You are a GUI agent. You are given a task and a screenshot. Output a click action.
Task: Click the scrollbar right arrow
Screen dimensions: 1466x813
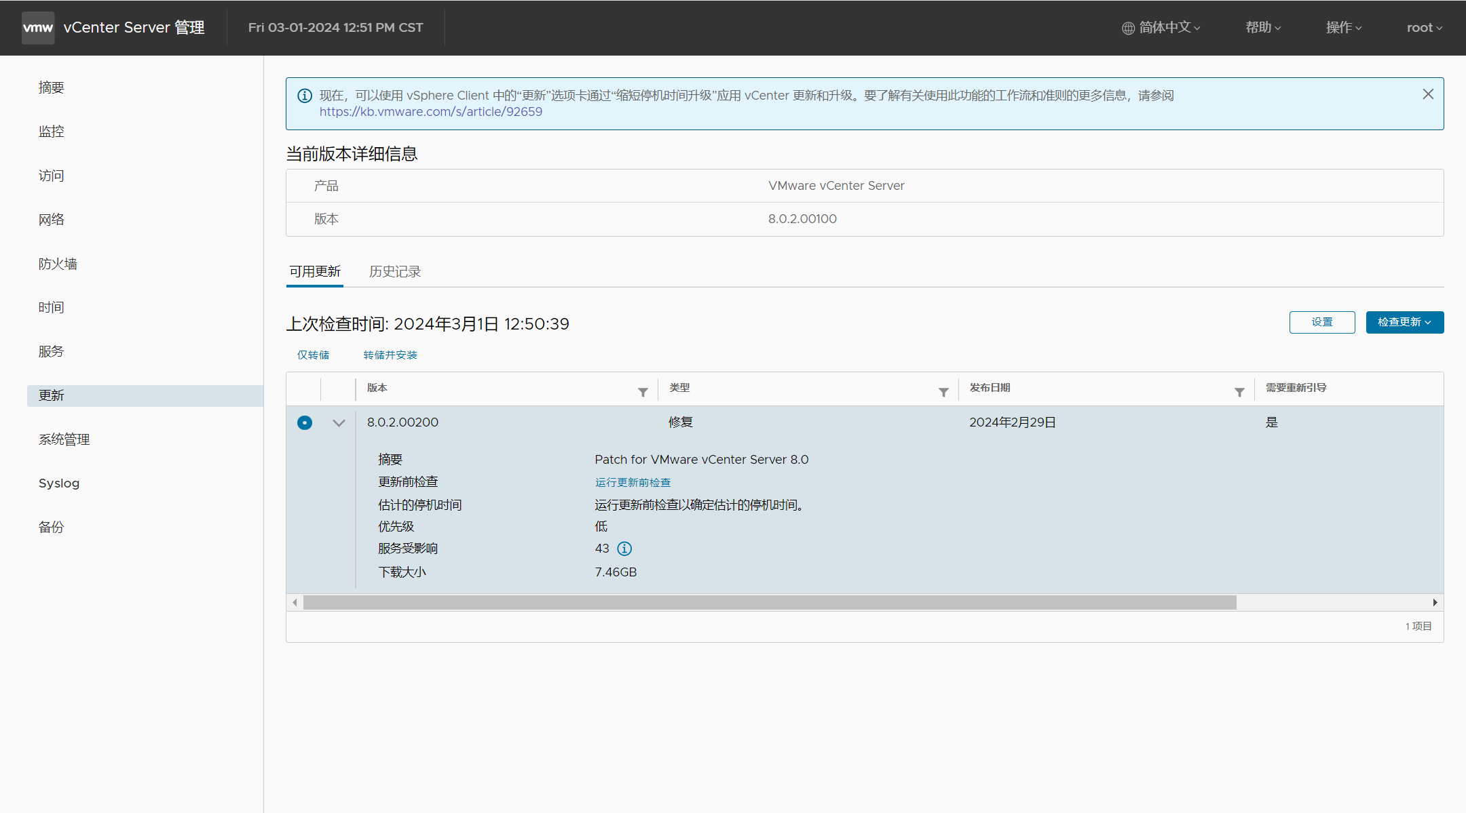point(1435,603)
